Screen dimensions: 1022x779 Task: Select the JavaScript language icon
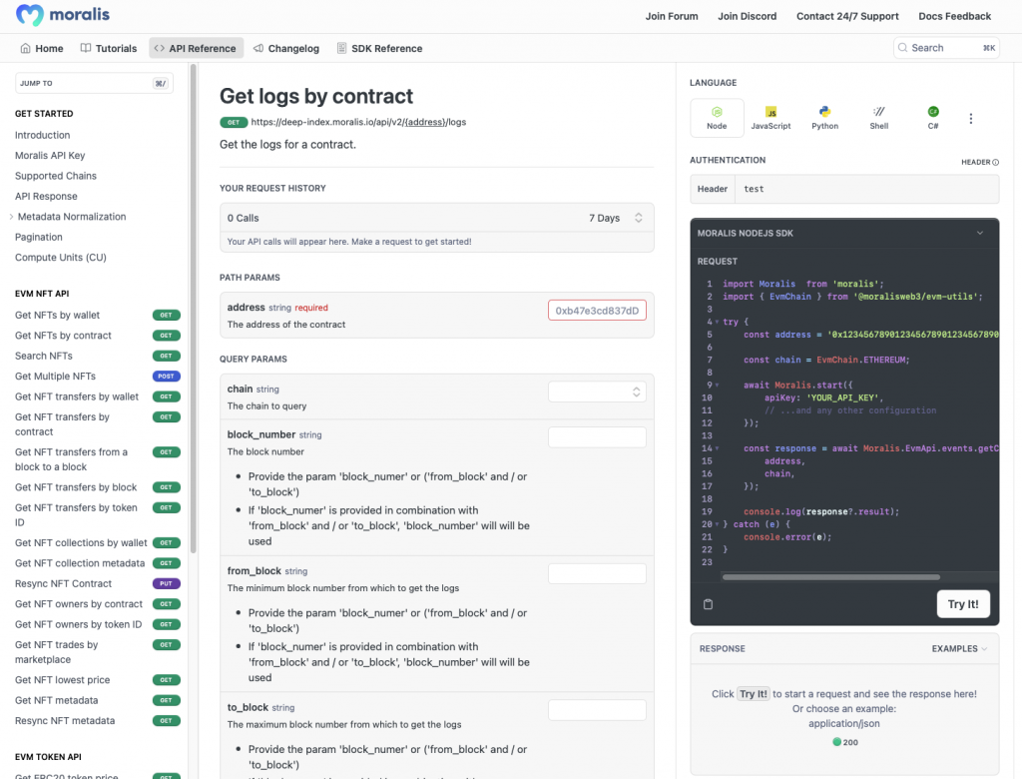(771, 112)
